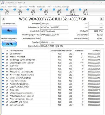Select the Aktuell ausstehende Sektoren row
The image size is (105, 115).
point(51,96)
